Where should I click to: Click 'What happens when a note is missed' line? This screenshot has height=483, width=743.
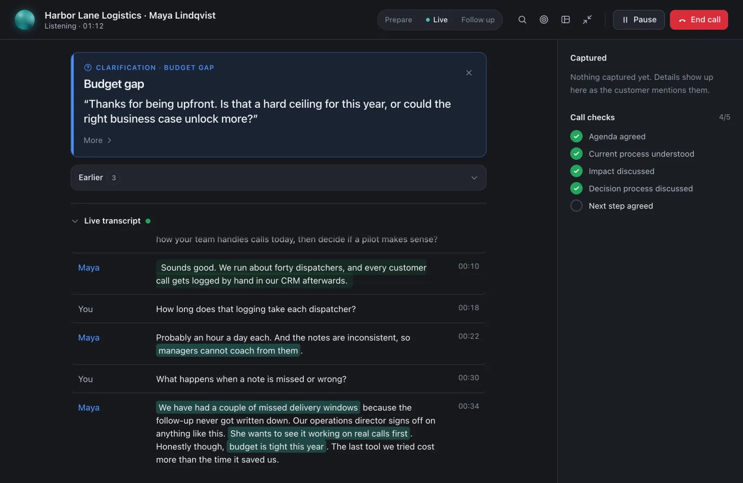pyautogui.click(x=251, y=379)
